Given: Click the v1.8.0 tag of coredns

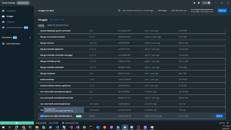Looking at the screenshot, I should [92, 37].
